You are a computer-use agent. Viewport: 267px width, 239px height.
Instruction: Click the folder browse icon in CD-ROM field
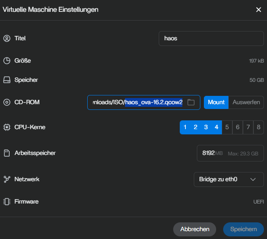(191, 102)
